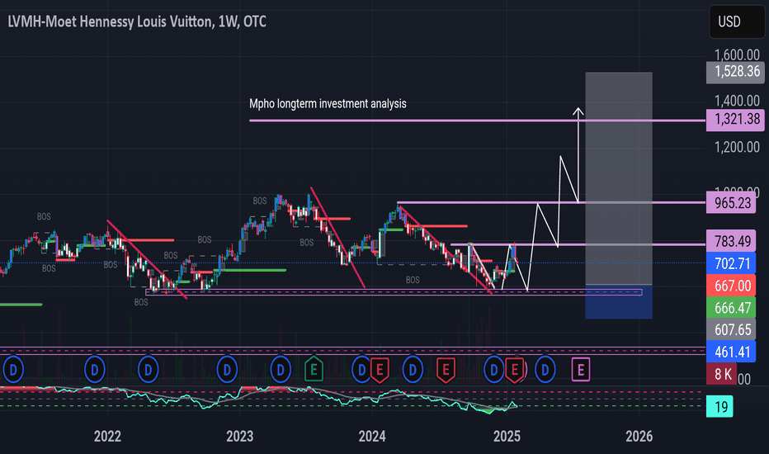Click the 2023 label on time axis
The width and height of the screenshot is (769, 454).
tap(240, 436)
